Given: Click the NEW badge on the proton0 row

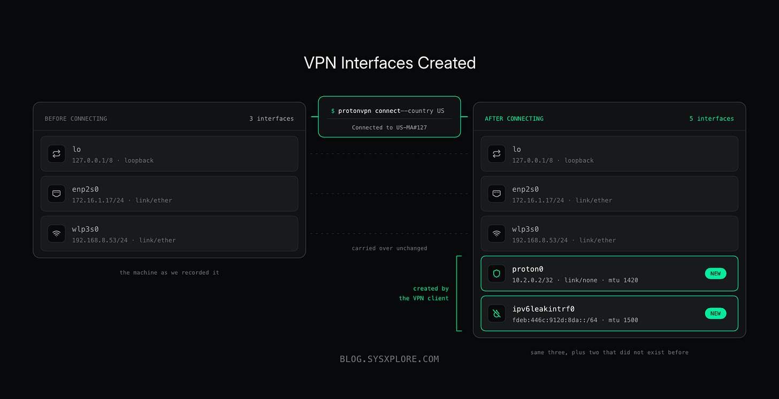Looking at the screenshot, I should click(x=715, y=273).
